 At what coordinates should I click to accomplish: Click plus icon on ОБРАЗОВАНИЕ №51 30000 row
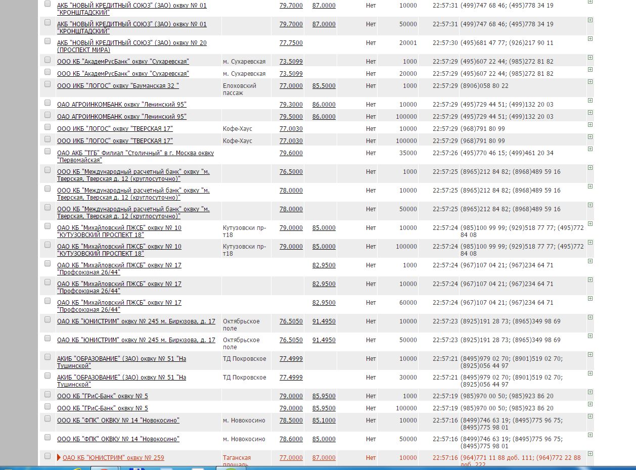(x=590, y=373)
